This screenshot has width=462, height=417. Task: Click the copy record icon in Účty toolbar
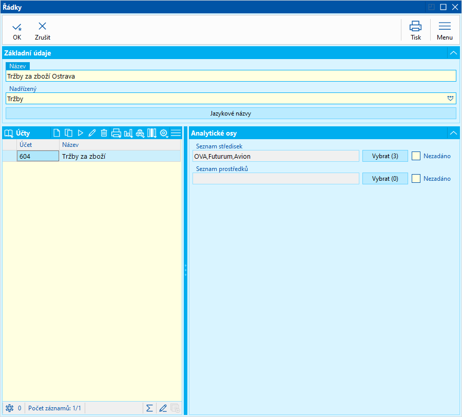pos(68,133)
